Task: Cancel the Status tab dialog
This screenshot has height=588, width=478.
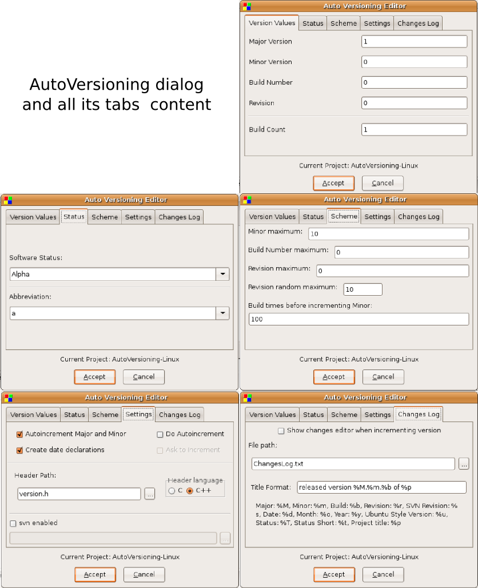Action: coord(144,377)
